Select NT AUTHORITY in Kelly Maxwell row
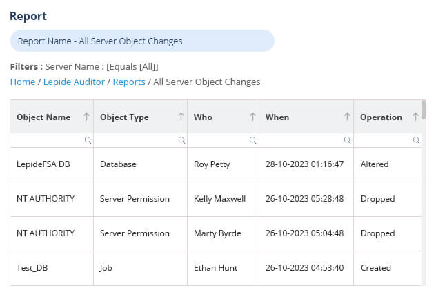The image size is (436, 297). (52, 200)
